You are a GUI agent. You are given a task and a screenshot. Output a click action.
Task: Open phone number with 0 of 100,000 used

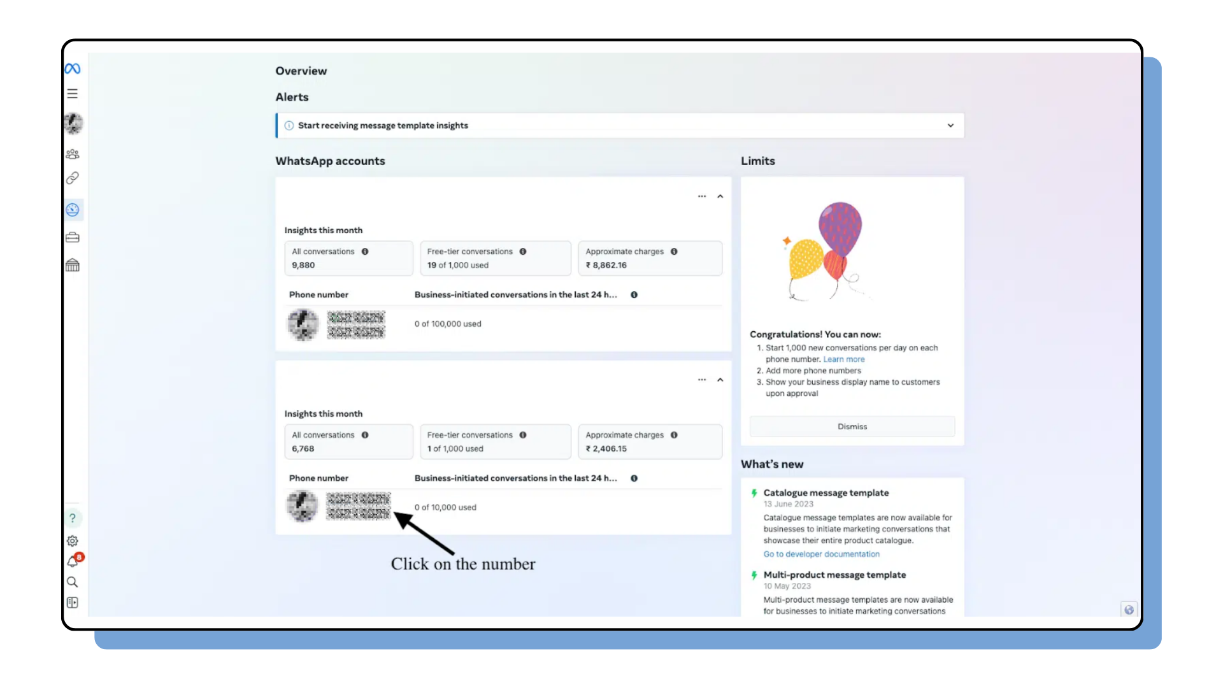[x=356, y=324]
